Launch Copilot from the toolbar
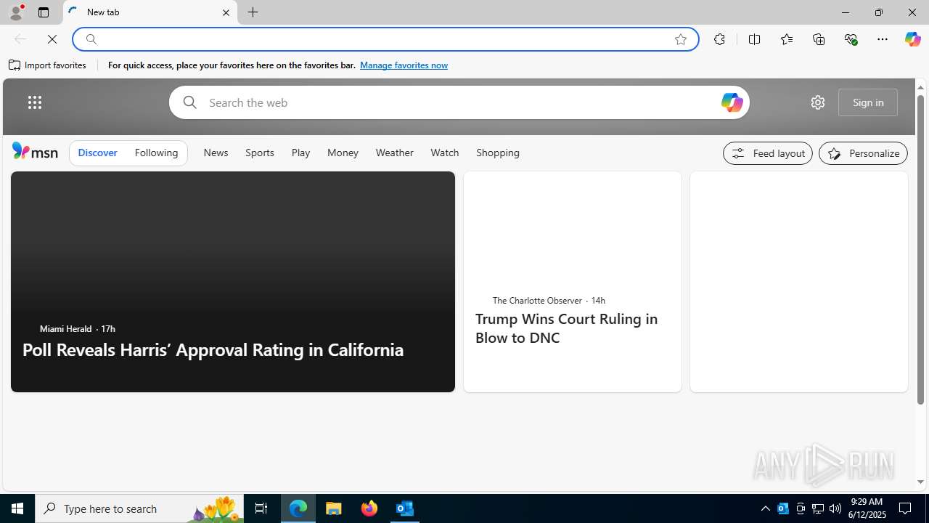929x523 pixels. [x=912, y=39]
